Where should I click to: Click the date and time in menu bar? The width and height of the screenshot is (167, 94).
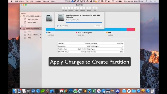coord(134,1)
